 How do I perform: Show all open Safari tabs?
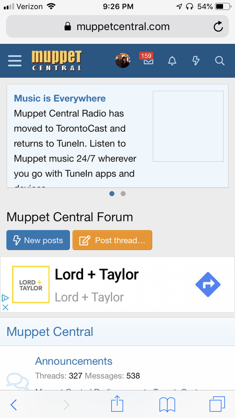click(217, 404)
